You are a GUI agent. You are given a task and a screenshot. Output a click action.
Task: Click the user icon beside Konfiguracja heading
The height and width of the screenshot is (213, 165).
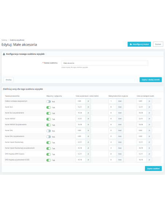click(4, 54)
